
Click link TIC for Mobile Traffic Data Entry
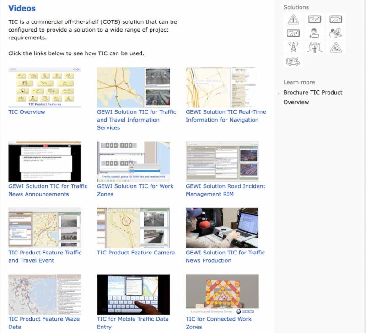(x=133, y=323)
